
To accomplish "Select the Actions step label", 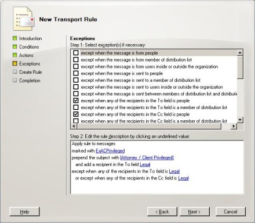I will (26, 55).
